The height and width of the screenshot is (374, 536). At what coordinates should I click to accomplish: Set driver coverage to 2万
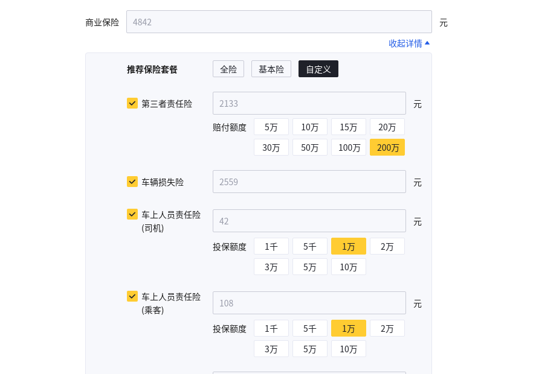click(387, 246)
